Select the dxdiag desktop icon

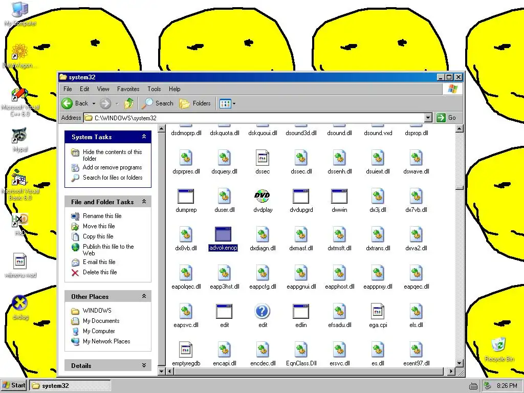click(20, 303)
